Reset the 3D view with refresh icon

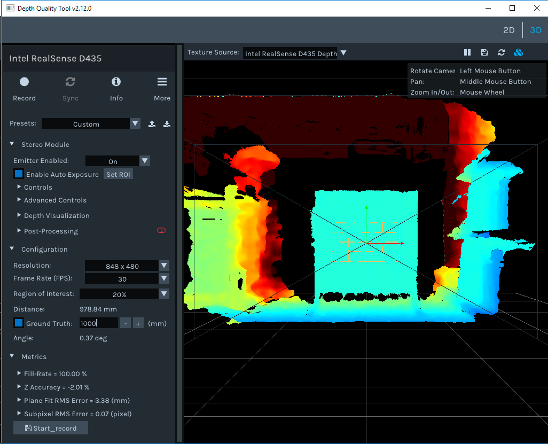[502, 52]
